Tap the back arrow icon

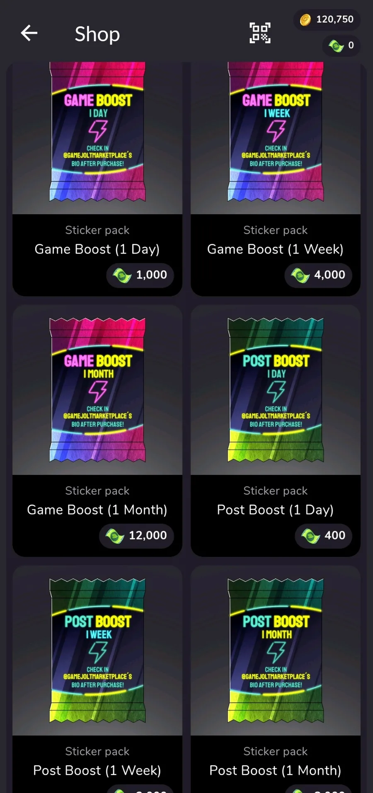coord(29,33)
